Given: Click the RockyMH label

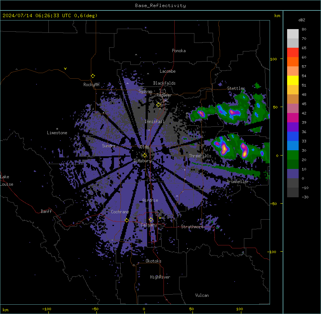Looking at the screenshot, I should tap(91, 85).
